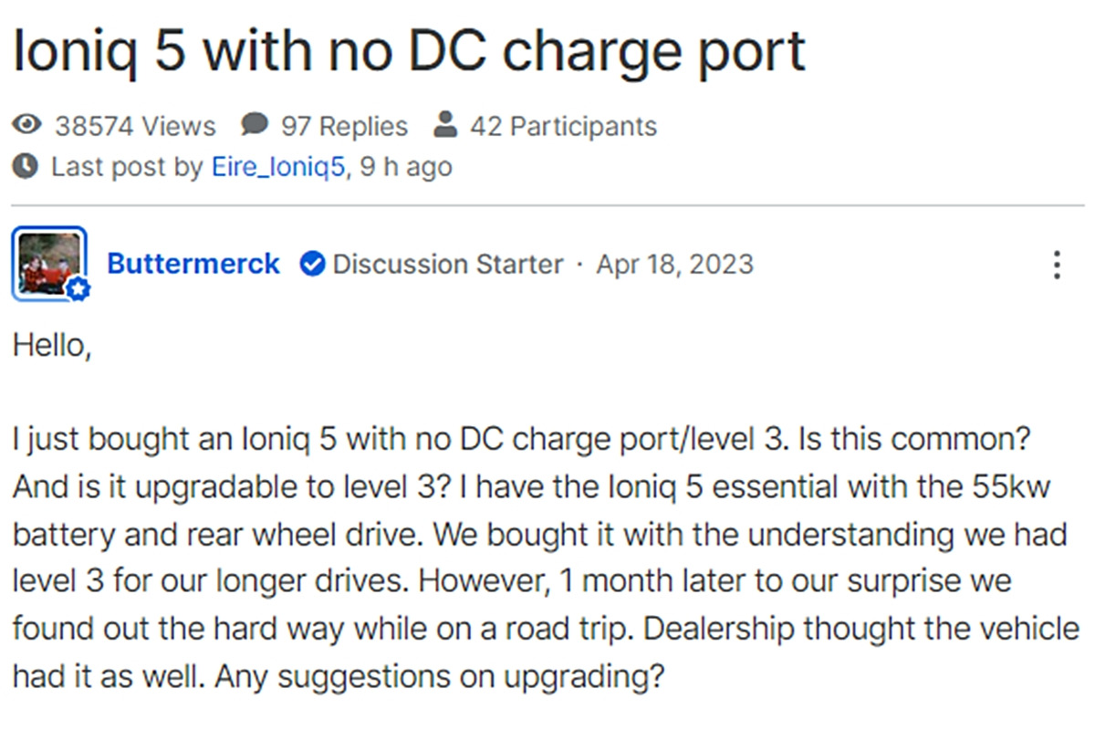This screenshot has width=1095, height=730.
Task: Click the speech bubble replies icon
Action: tap(256, 124)
